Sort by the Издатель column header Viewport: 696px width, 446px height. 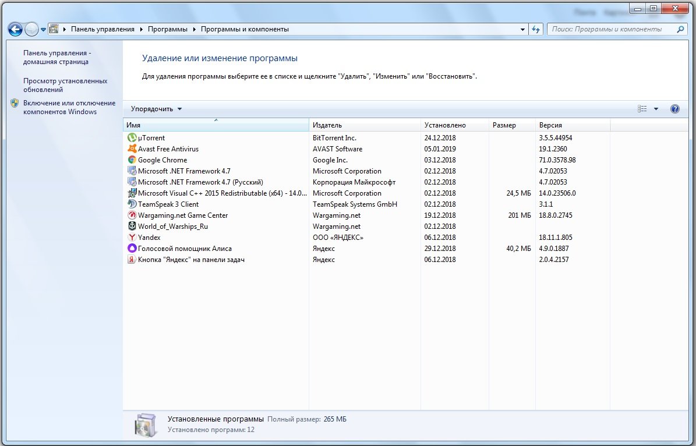click(x=365, y=125)
